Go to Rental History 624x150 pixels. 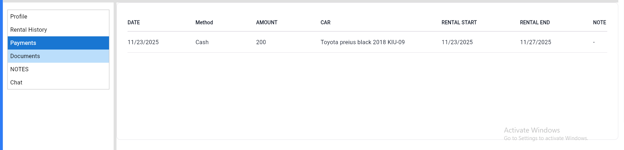tap(28, 30)
